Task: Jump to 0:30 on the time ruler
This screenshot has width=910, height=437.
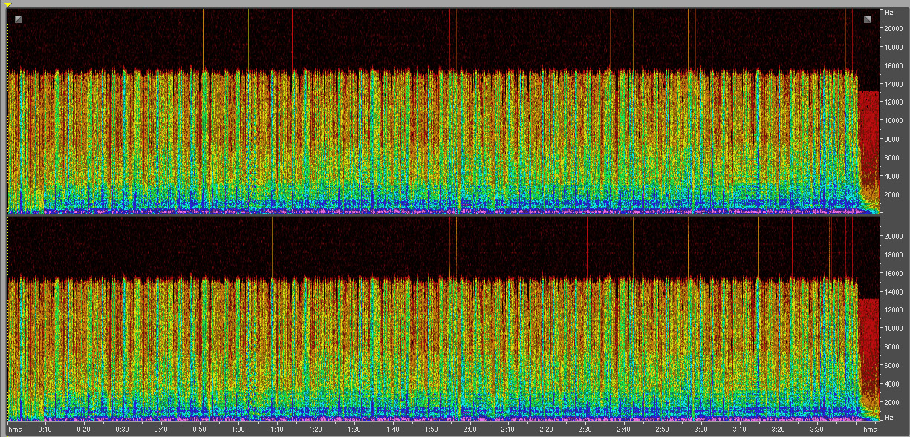Action: (x=122, y=430)
